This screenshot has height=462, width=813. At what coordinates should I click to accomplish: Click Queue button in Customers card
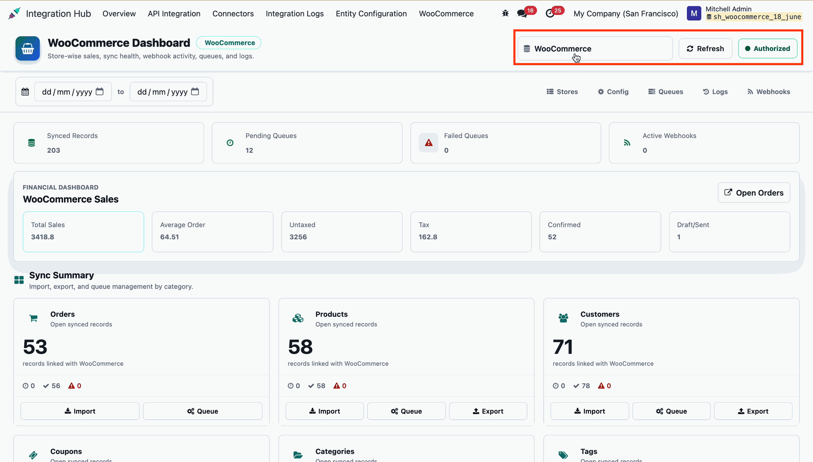click(672, 411)
